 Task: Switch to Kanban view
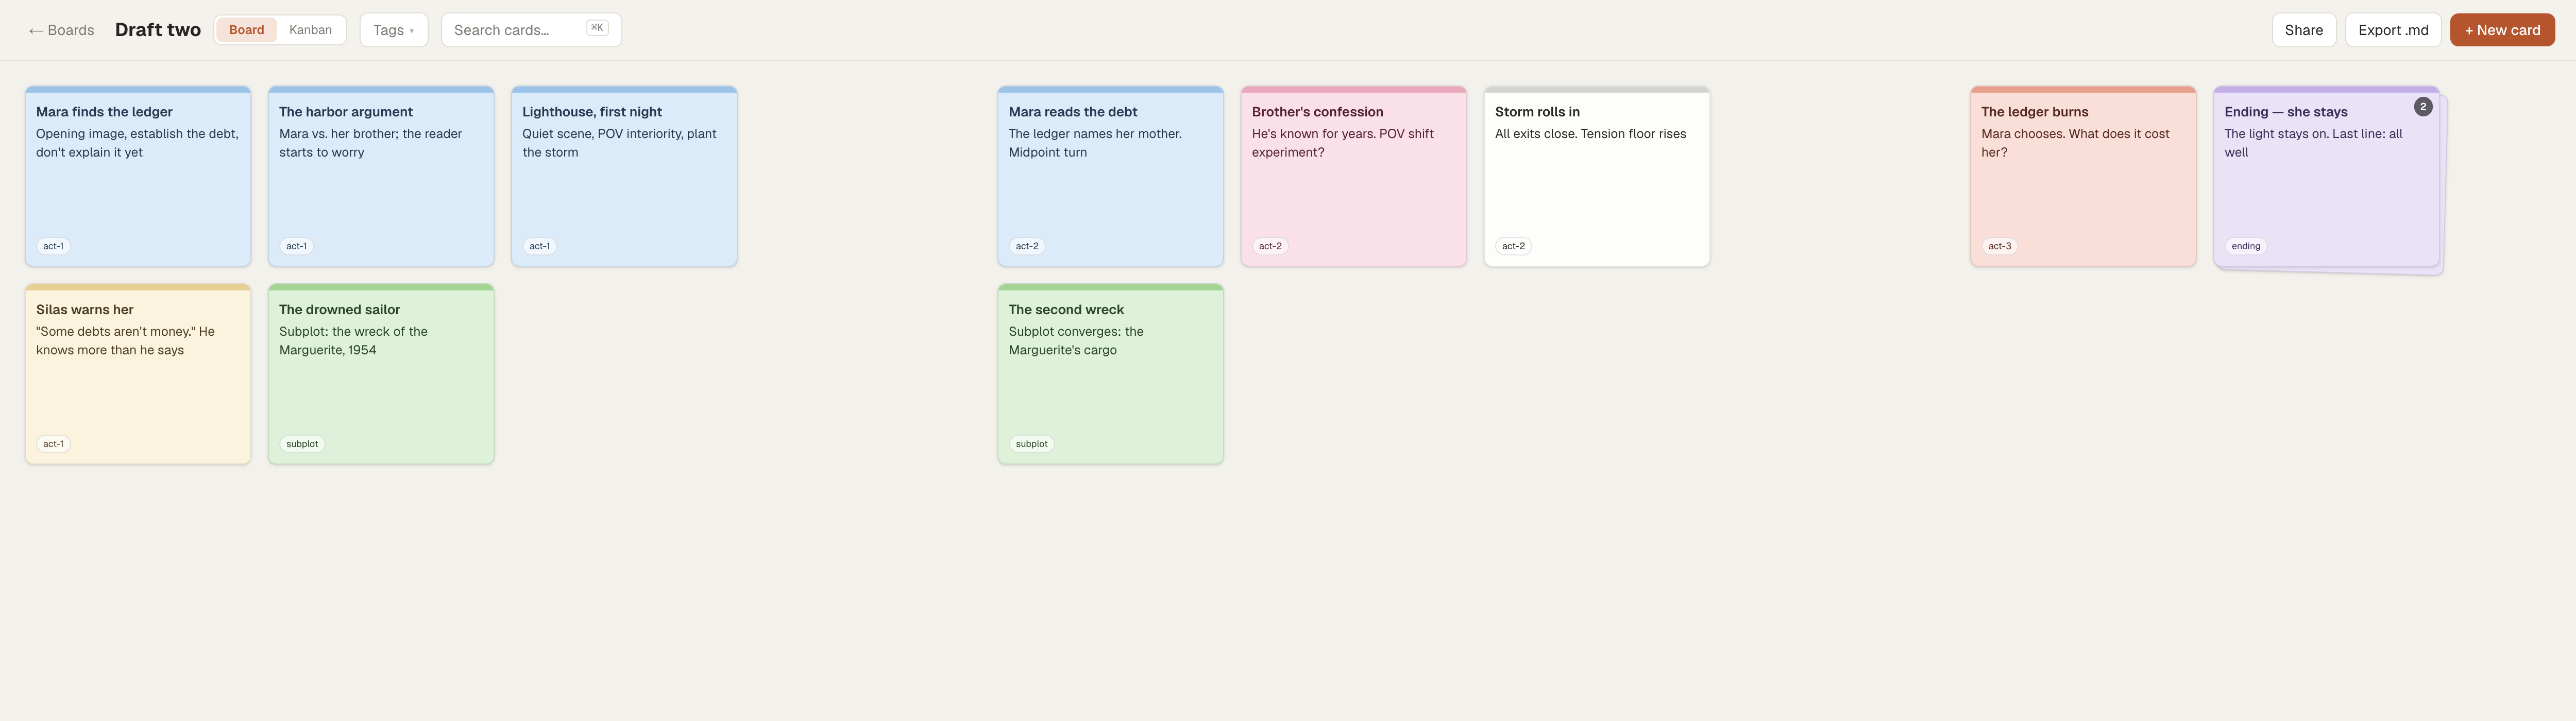point(310,30)
